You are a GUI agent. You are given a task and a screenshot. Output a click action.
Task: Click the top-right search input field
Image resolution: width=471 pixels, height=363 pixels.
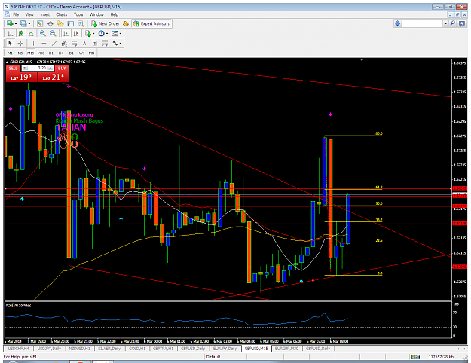tap(423, 23)
